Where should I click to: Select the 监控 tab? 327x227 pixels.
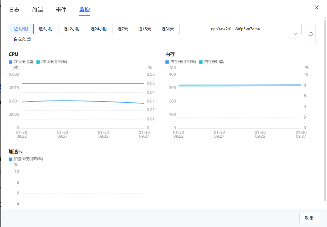85,10
